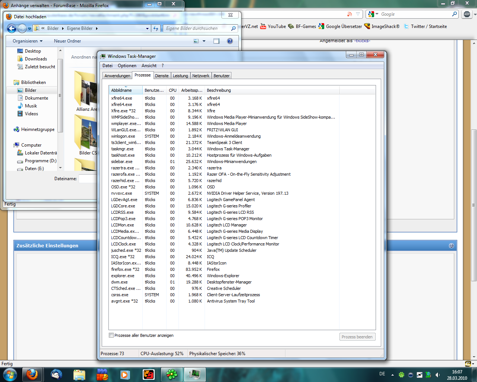The width and height of the screenshot is (477, 382).
Task: Switch to the Anwendungen tab
Action: point(117,76)
